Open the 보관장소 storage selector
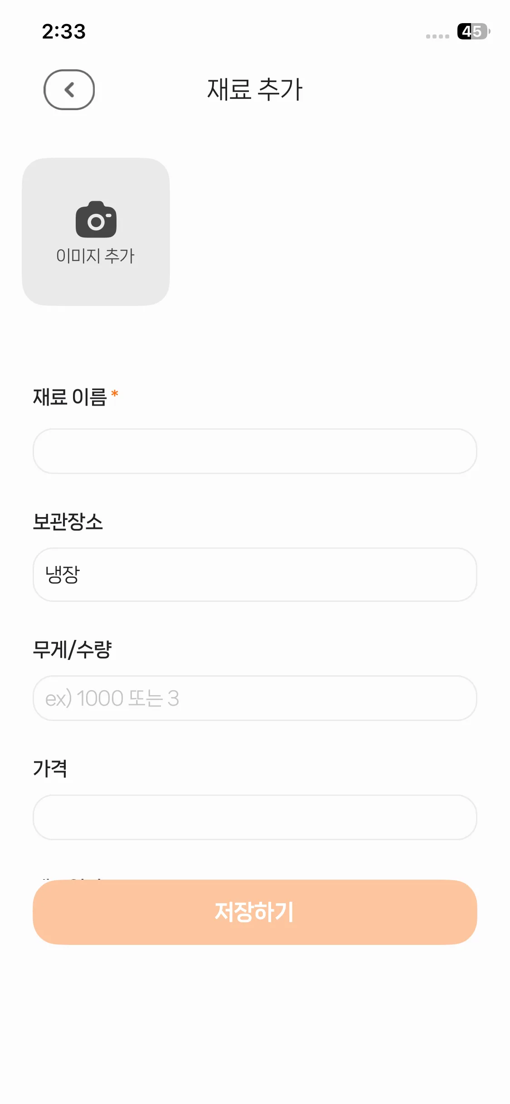The width and height of the screenshot is (510, 1104). coord(255,575)
